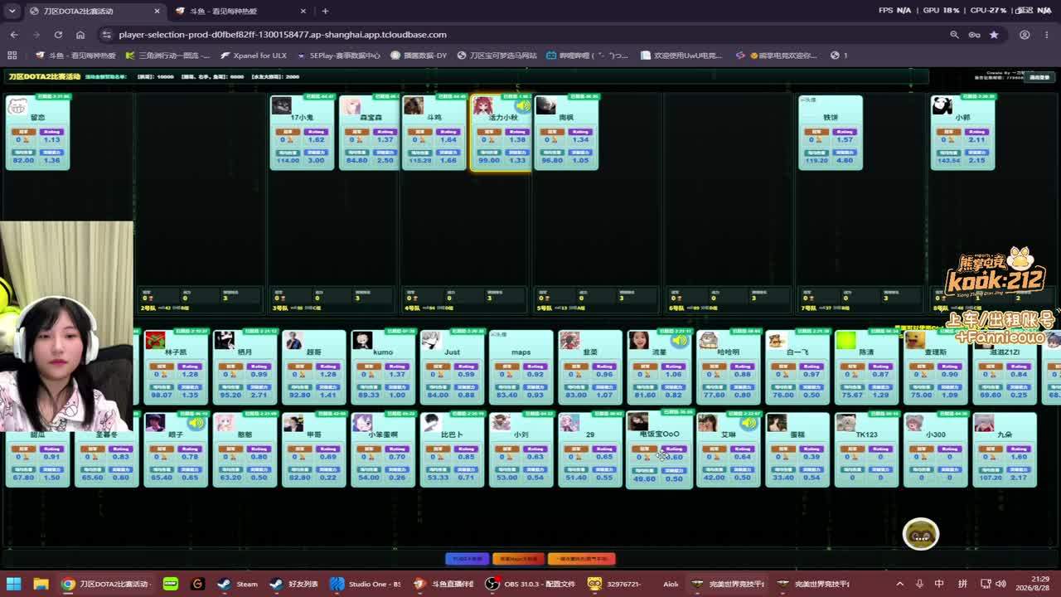Switch to OBS 31.0.3 in the taskbar
The height and width of the screenshot is (597, 1061).
coord(530,584)
